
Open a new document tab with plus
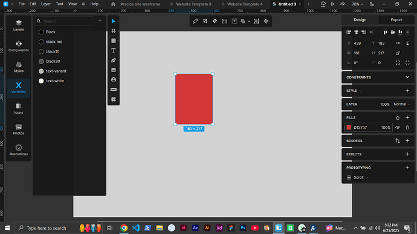[308, 4]
